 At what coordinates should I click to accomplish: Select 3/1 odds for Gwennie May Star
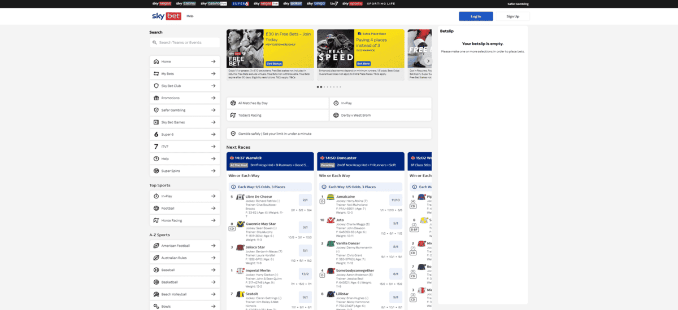coord(305,227)
